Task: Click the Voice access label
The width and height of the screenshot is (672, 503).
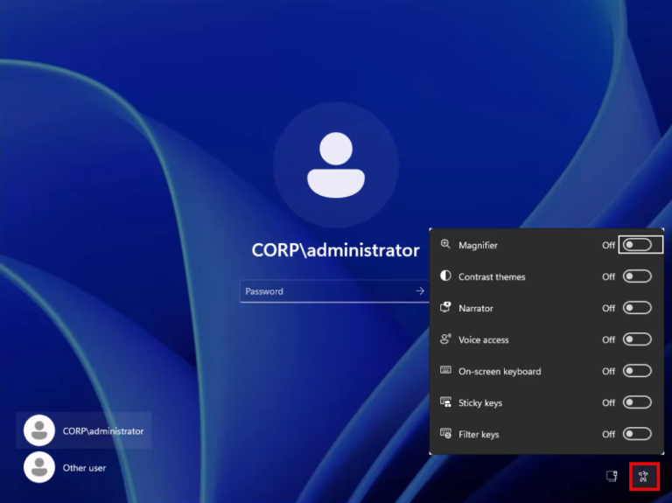Action: pyautogui.click(x=483, y=339)
